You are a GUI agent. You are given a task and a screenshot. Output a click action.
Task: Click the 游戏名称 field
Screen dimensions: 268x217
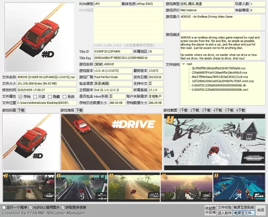click(128, 64)
